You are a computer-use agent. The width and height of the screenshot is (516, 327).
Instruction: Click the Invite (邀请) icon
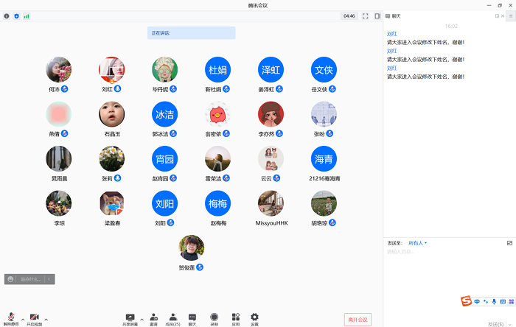coord(153,317)
